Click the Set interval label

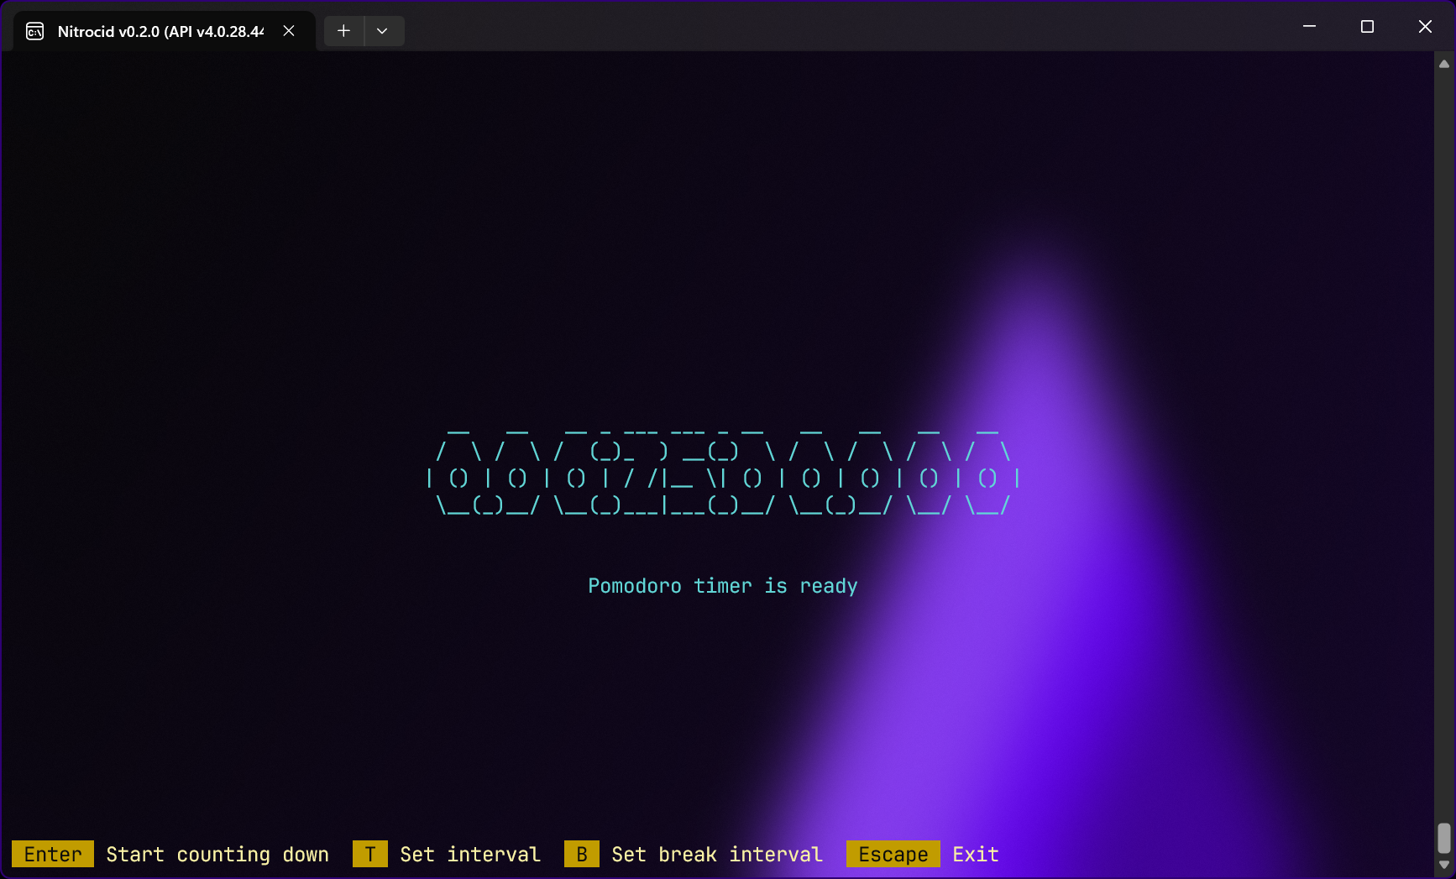point(470,855)
